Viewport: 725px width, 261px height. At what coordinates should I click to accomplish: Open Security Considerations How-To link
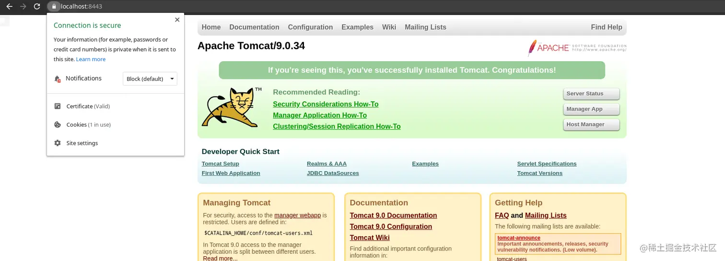(326, 104)
